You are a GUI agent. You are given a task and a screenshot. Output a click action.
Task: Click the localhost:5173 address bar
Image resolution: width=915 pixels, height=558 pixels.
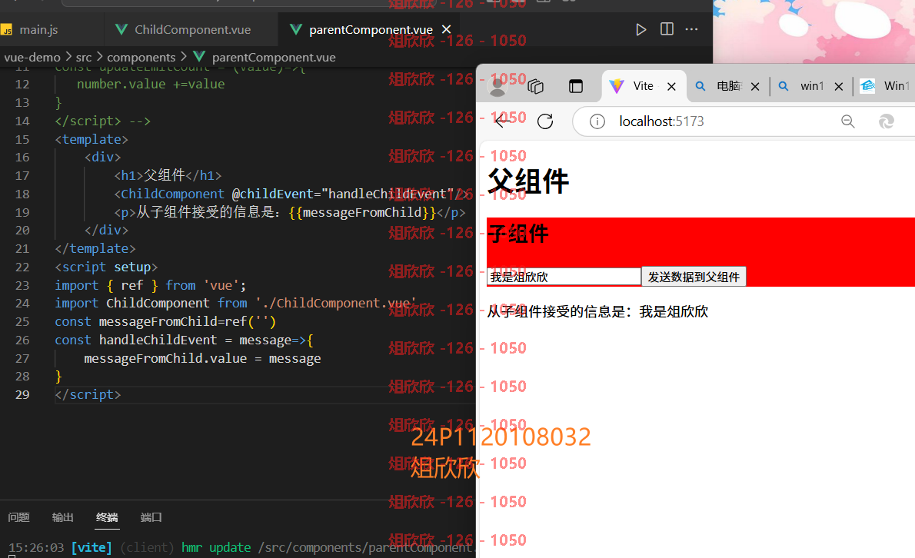pos(661,121)
